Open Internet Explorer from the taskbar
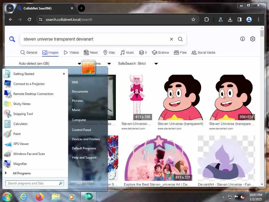The image size is (269, 202). click(23, 197)
